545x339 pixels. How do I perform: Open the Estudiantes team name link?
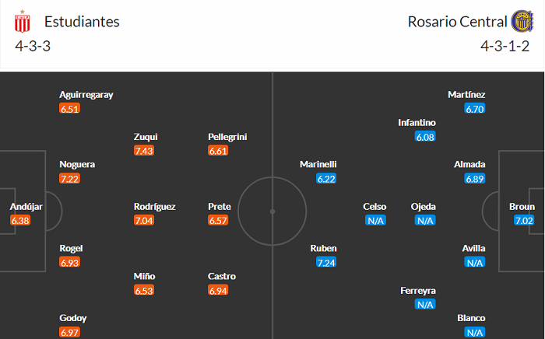point(82,22)
